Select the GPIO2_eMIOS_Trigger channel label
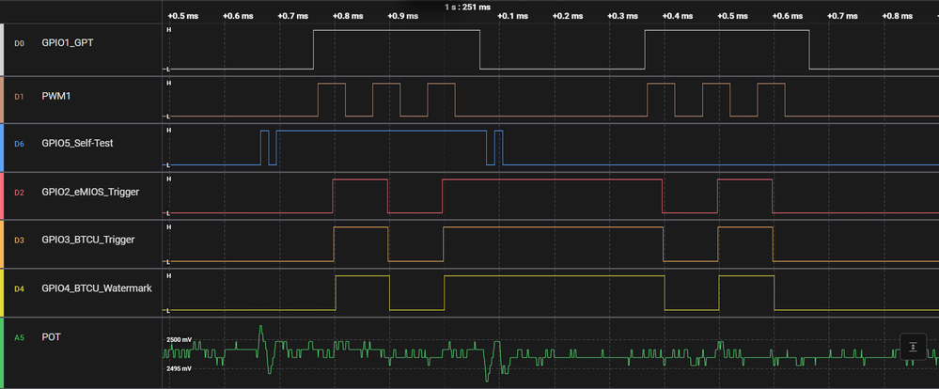The height and width of the screenshot is (389, 939). coord(90,192)
